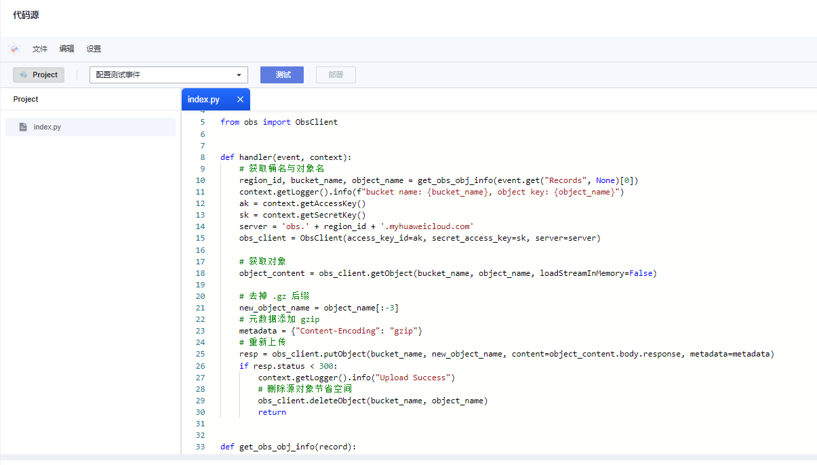Open the 配置测试事件 dropdown
Viewport: 817px width, 465px height.
coord(169,75)
